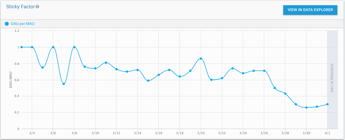This screenshot has height=140, width=345.
Task: Select the peak data point at 3/8
Action: (x=74, y=47)
